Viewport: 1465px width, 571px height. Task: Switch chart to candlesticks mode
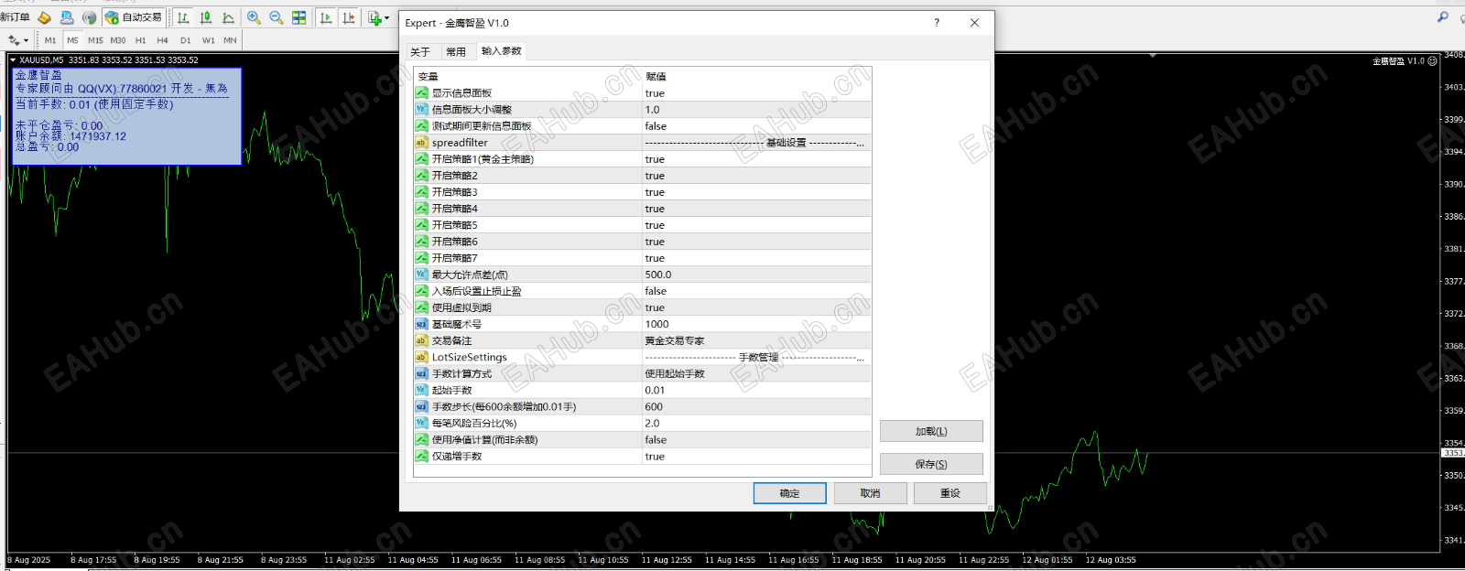coord(205,17)
